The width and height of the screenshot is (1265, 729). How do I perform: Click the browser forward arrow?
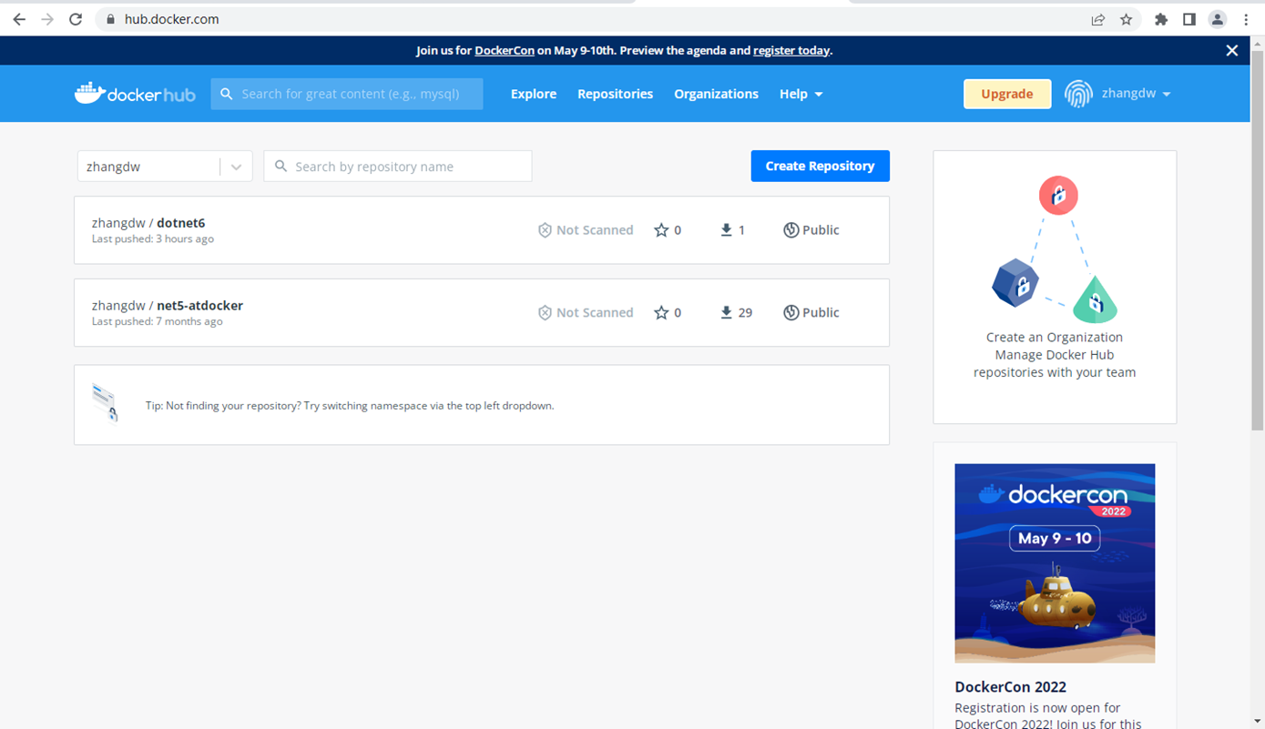coord(47,19)
